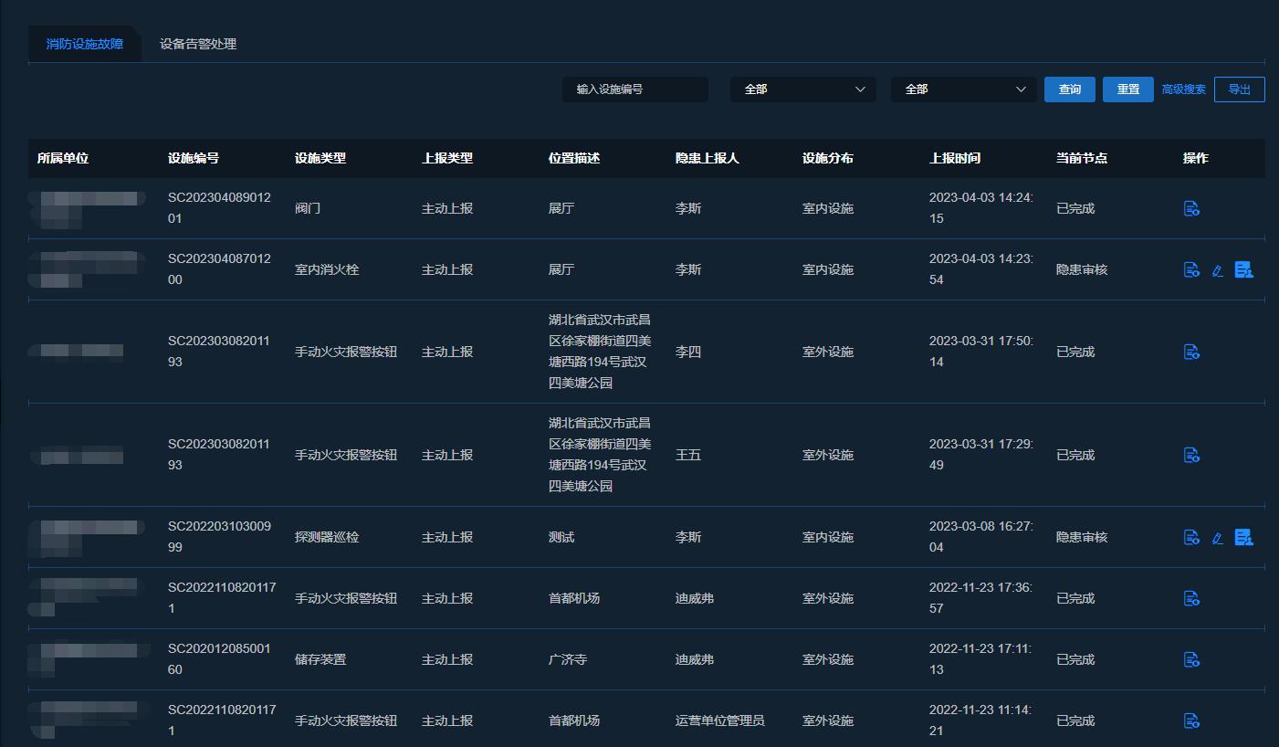Click the 设施编号 column header
This screenshot has height=747, width=1279.
pos(194,158)
